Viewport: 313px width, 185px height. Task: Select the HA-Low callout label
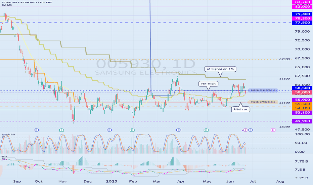(x=240, y=109)
